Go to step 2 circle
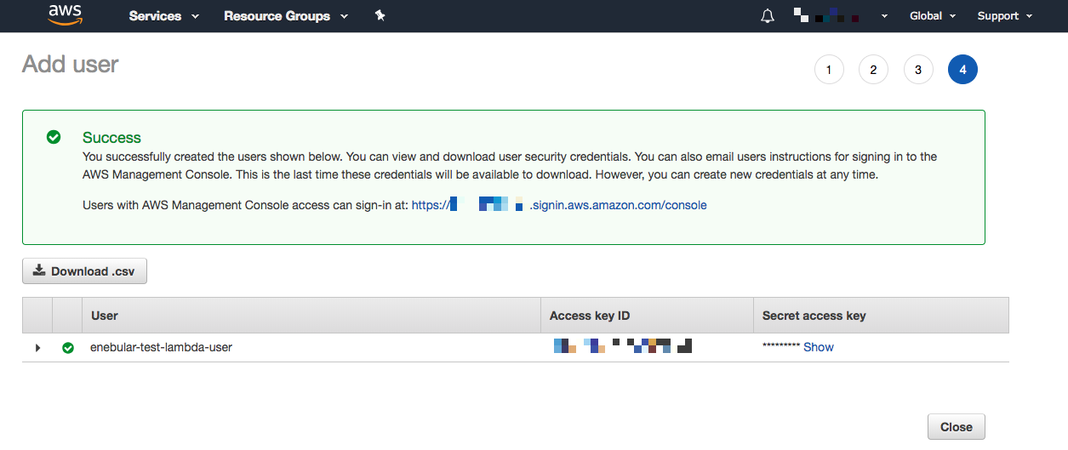This screenshot has width=1068, height=450. [x=873, y=70]
